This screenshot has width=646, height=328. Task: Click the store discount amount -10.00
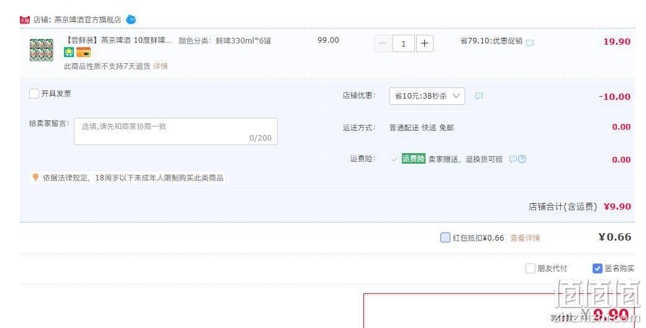(614, 97)
